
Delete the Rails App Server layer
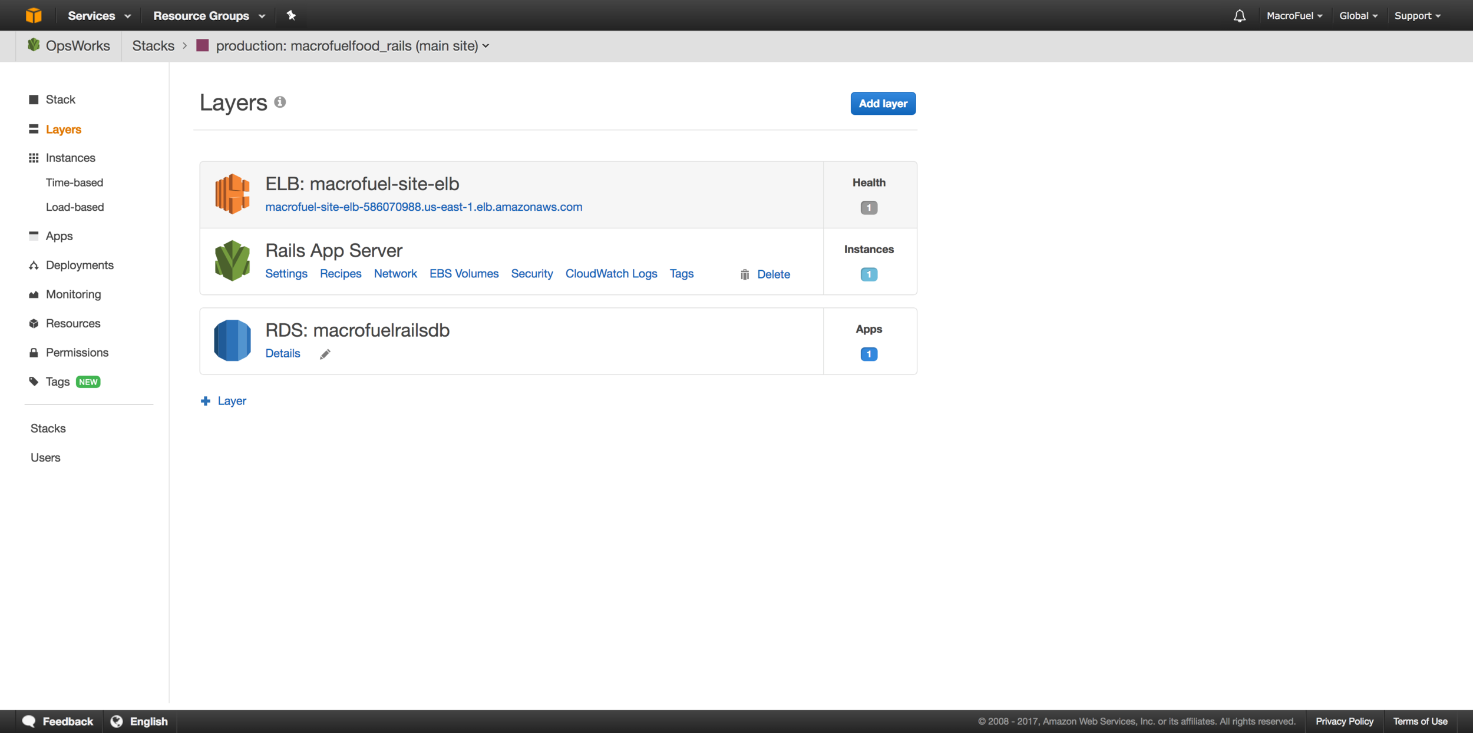(x=774, y=274)
